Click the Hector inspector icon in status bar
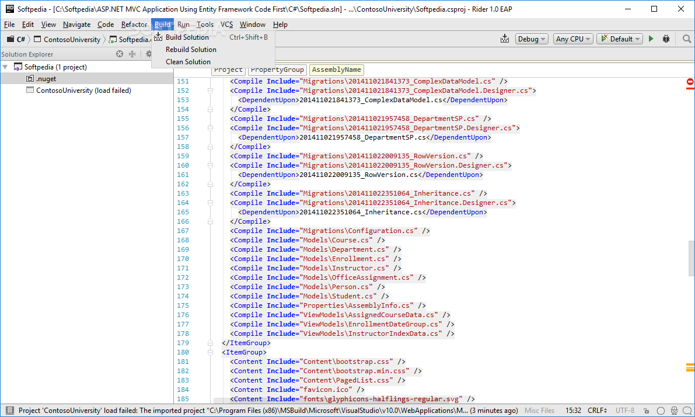 (x=674, y=411)
